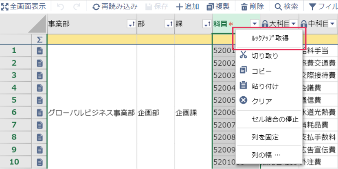Click the delete (削除) trash icon
The height and width of the screenshot is (169, 338).
pyautogui.click(x=244, y=7)
